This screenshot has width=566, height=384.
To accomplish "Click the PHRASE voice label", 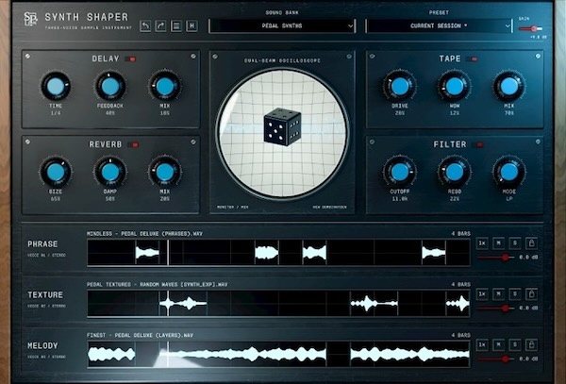I will (42, 244).
